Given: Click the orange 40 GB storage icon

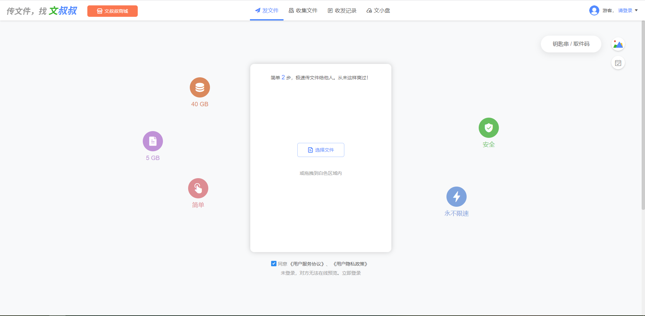Looking at the screenshot, I should [x=200, y=87].
